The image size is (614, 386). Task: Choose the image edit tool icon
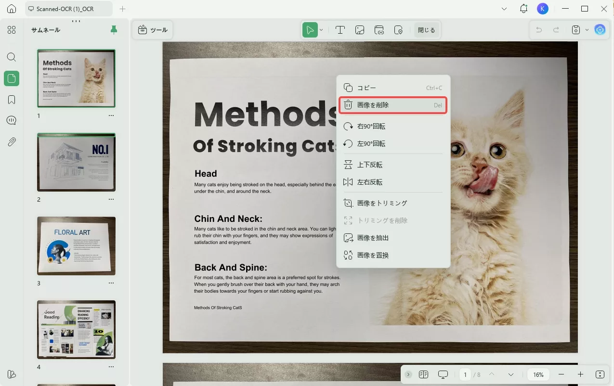click(x=360, y=30)
